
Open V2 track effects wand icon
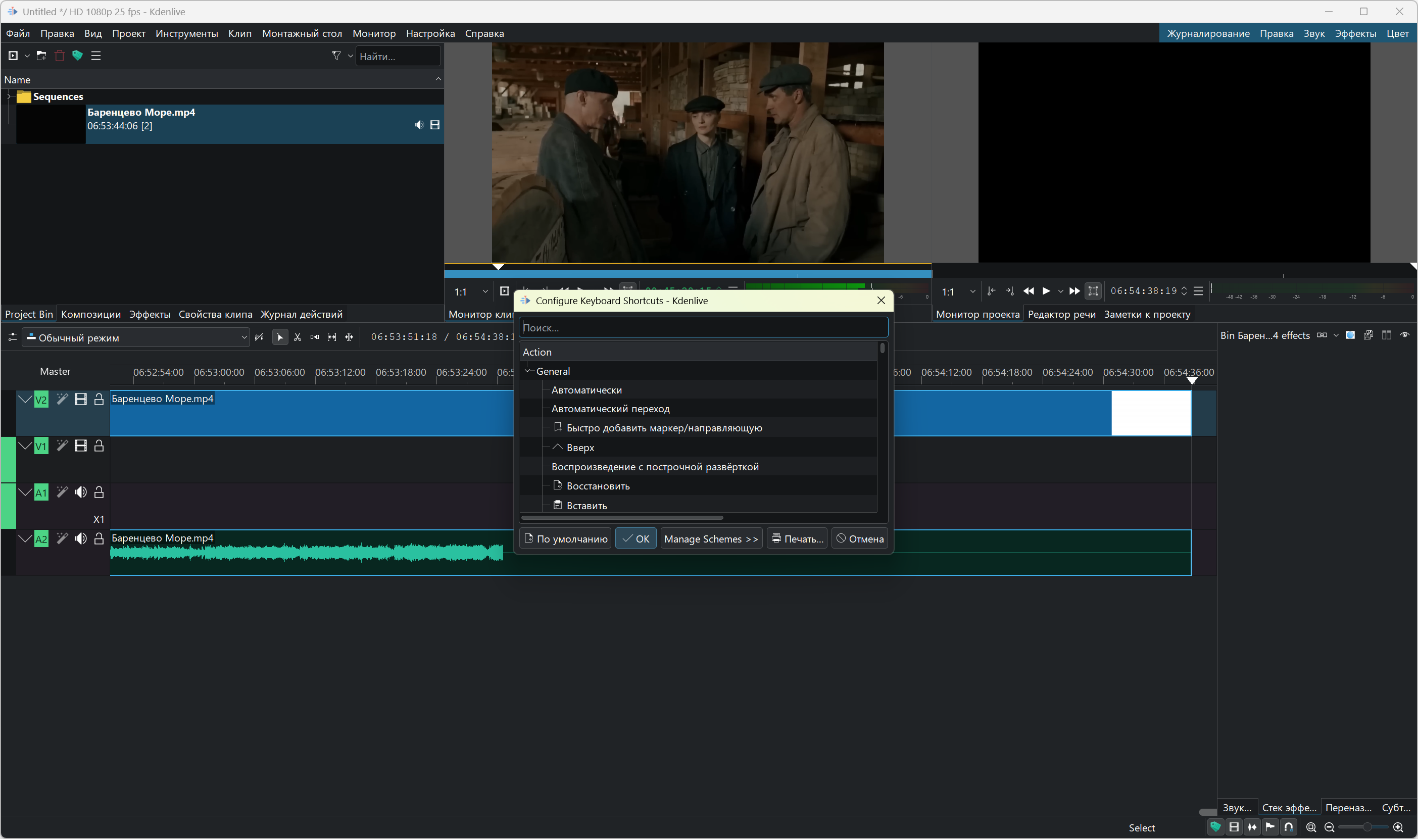pos(62,399)
